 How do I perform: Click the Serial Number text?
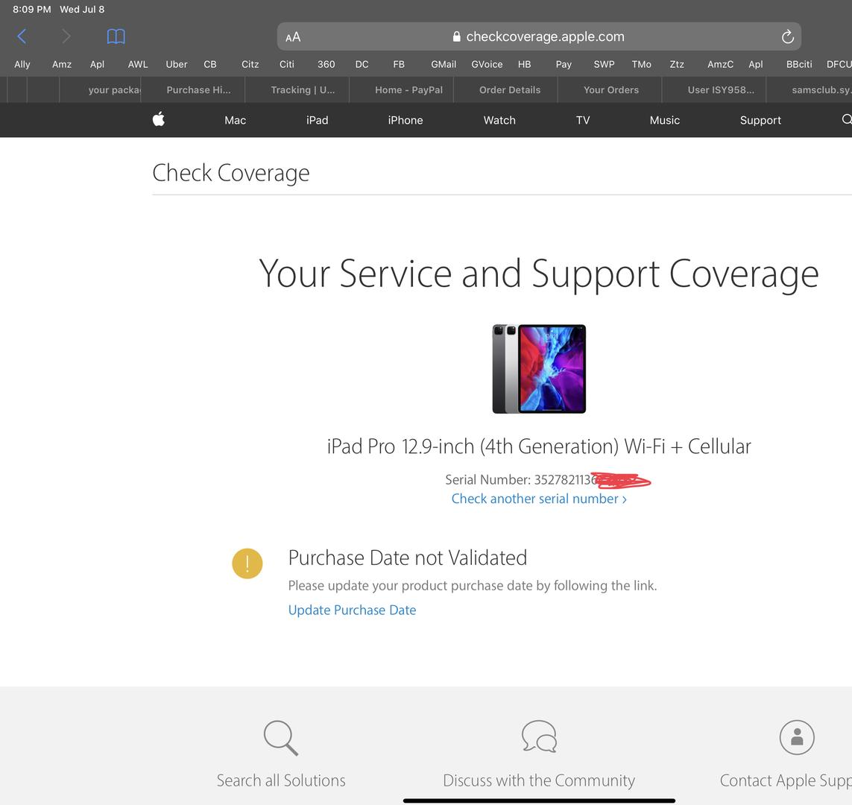[548, 479]
